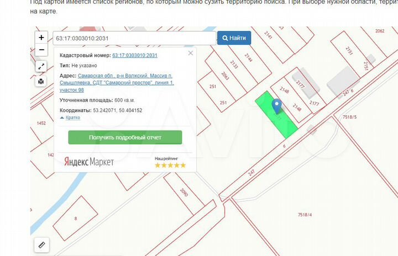Select parcel labeled 8

[x=75, y=218]
